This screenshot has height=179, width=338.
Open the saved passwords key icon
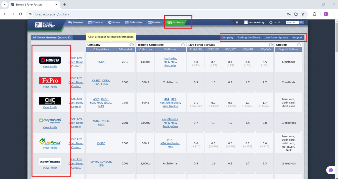tap(289, 14)
